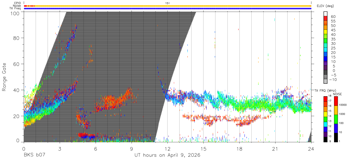
Task: Click cyan elevation swatch between 20 and 25
Action: [x=326, y=50]
